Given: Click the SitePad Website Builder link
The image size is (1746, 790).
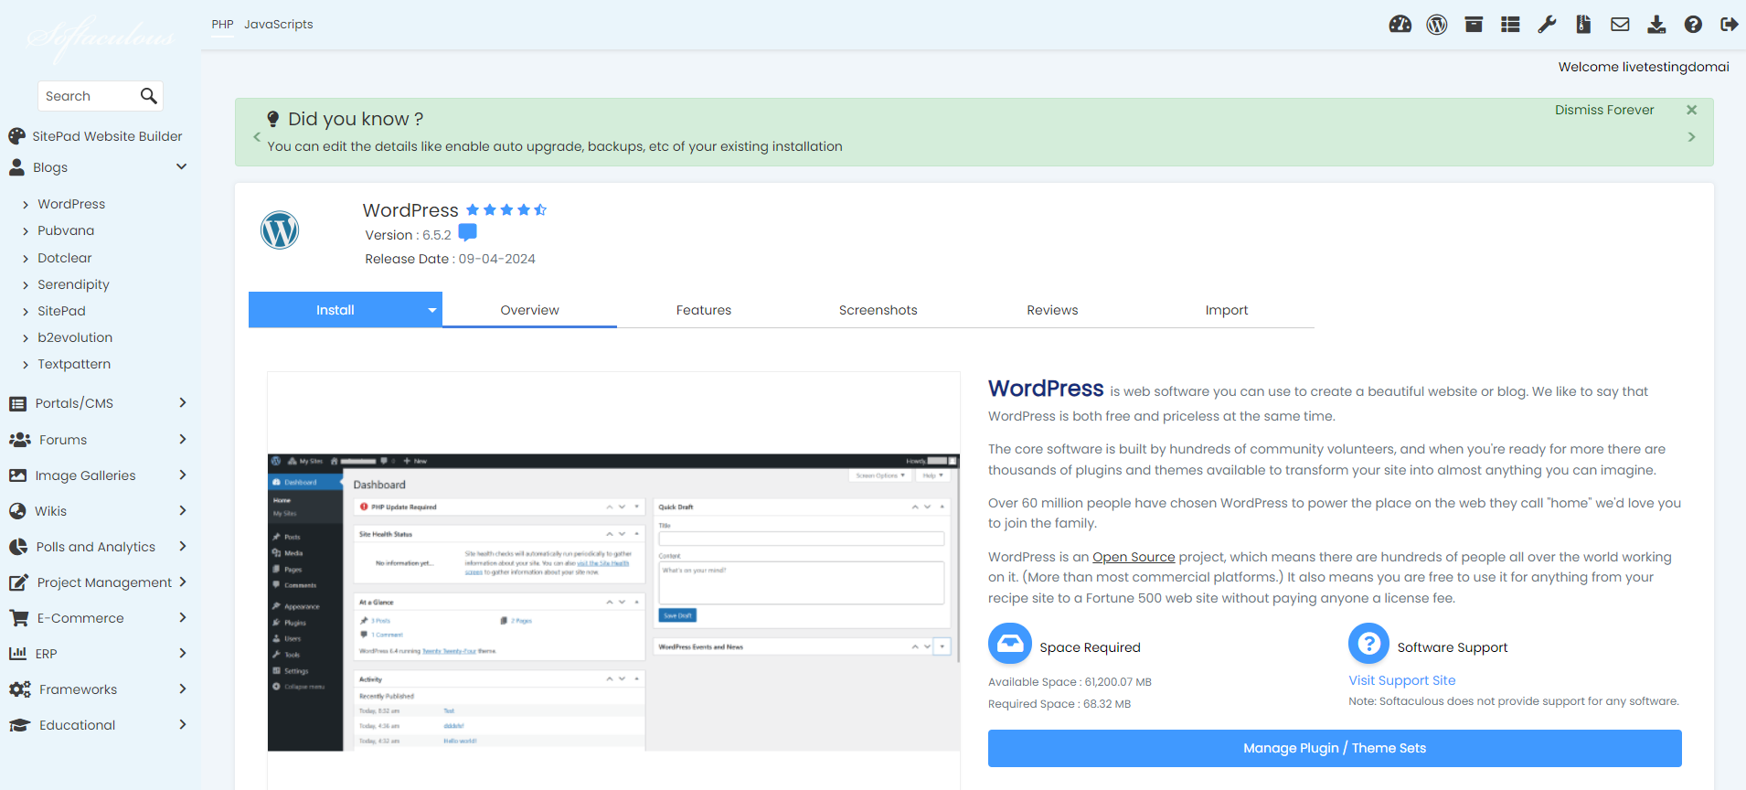Looking at the screenshot, I should pos(107,136).
